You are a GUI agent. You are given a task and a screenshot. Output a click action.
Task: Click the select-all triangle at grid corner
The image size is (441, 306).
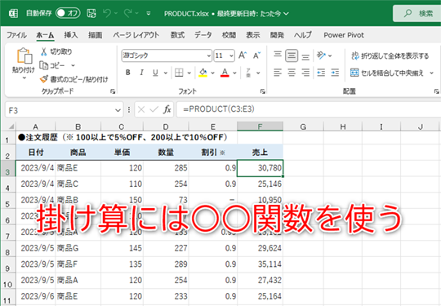(x=11, y=126)
